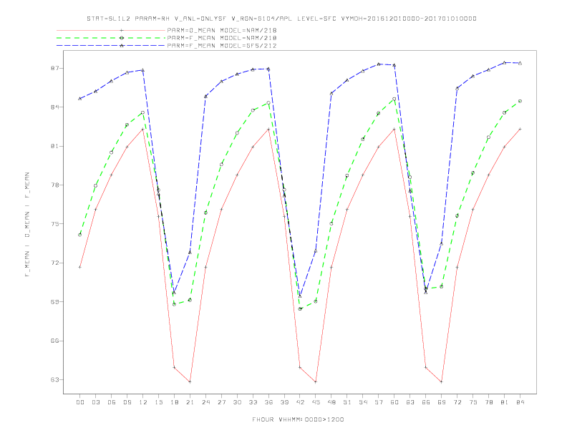Click y-axis tick value 69
The image size is (567, 438).
pos(54,302)
